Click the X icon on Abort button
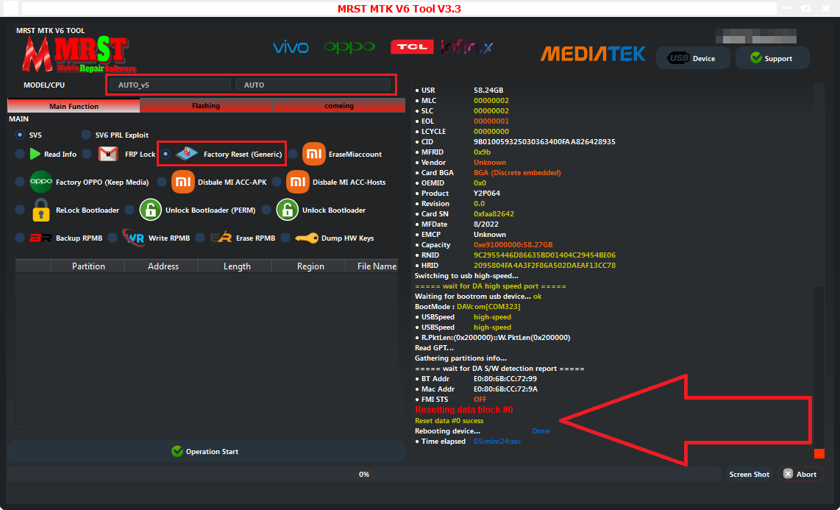 coord(788,474)
